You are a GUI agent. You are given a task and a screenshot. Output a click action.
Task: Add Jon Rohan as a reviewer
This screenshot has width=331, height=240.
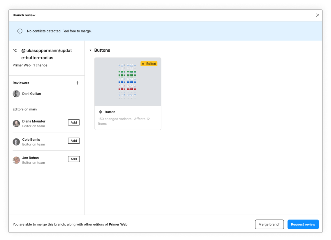click(74, 159)
